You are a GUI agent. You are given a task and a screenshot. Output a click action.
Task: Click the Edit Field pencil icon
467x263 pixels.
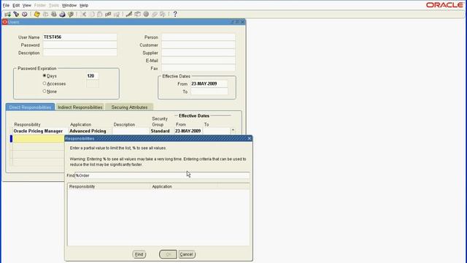(129, 14)
